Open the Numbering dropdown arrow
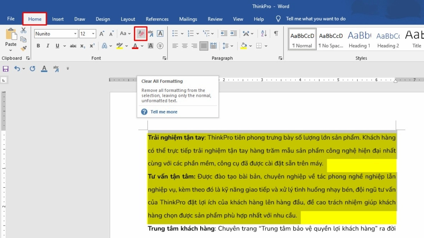The image size is (424, 238). 198,34
